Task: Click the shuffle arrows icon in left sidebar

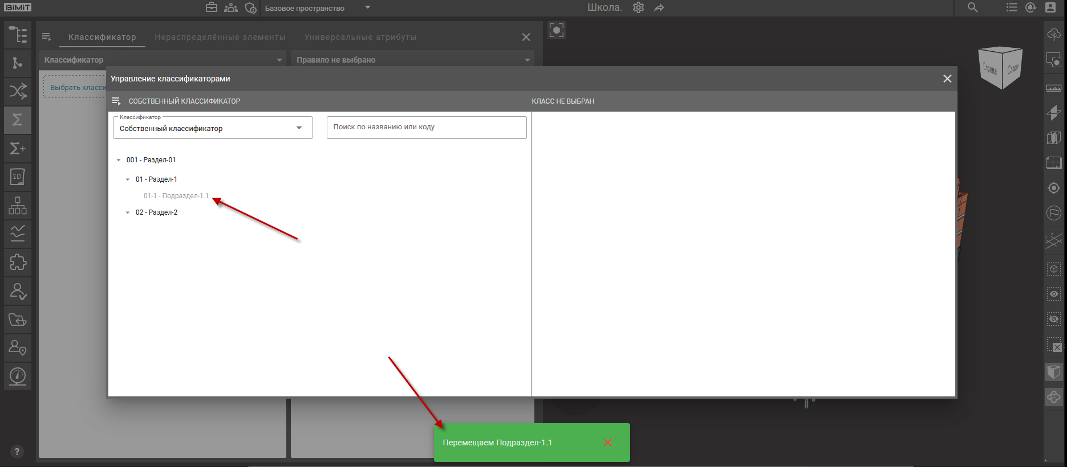Action: (18, 91)
